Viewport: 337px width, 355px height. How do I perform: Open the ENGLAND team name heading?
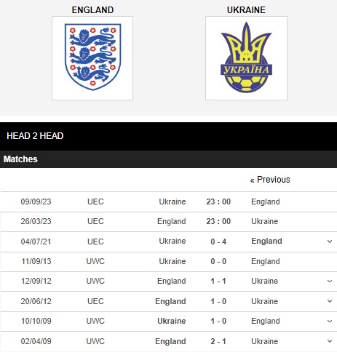click(92, 10)
